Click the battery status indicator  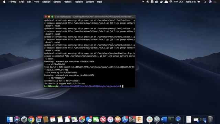[x=178, y=2]
